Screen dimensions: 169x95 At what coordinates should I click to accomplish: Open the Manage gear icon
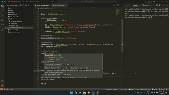coord(2,86)
